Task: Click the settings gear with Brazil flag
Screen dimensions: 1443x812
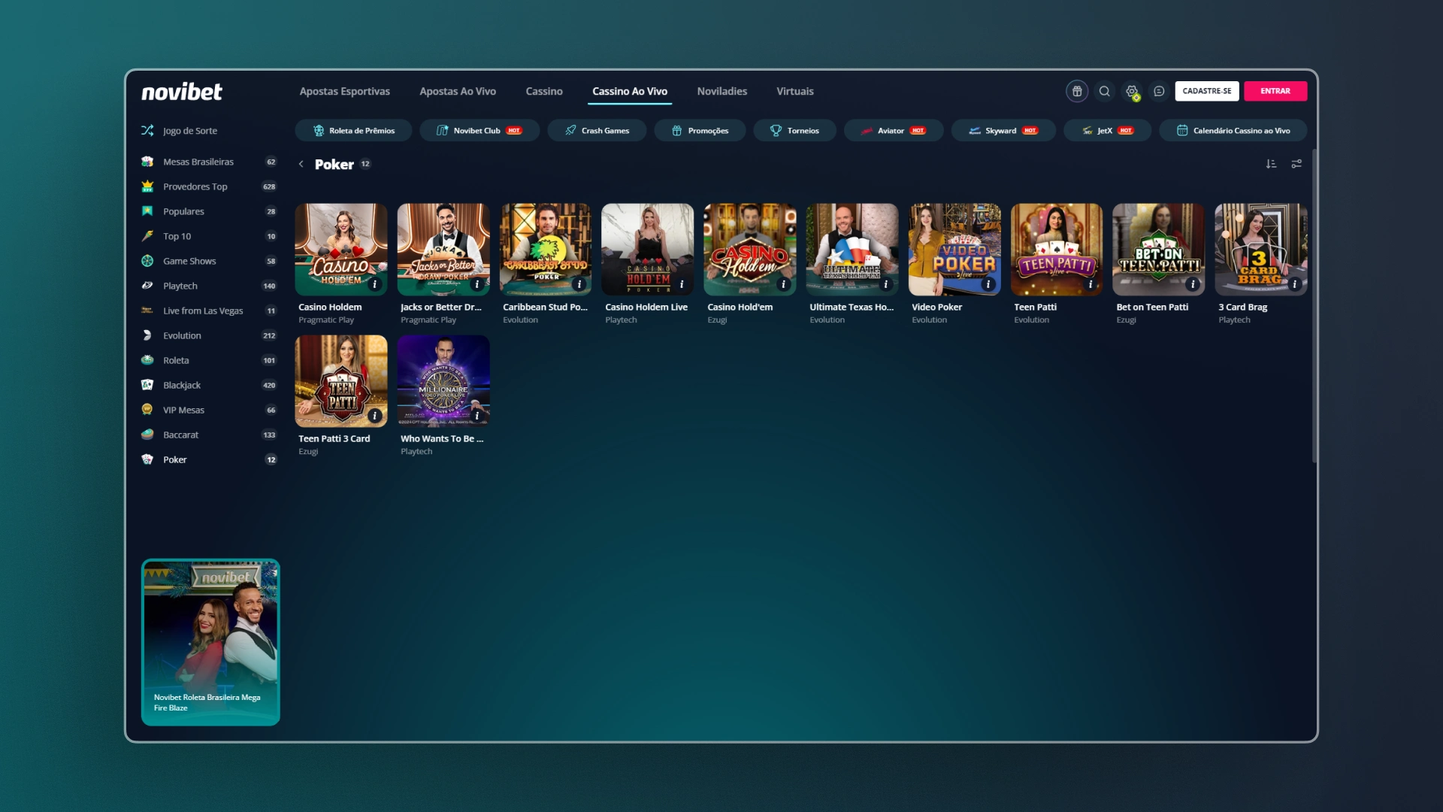Action: coord(1132,91)
